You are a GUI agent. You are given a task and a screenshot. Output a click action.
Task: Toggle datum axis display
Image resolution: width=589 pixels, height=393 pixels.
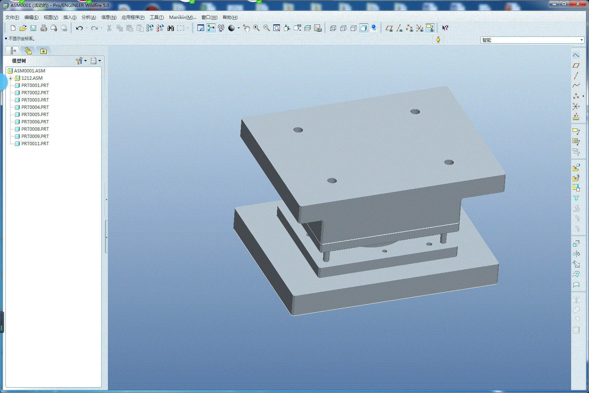(399, 28)
